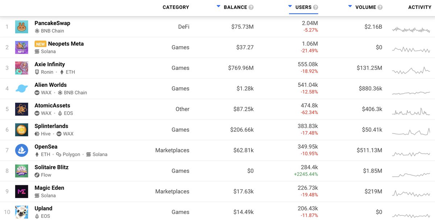Open the PancakeSwap dapp link

point(53,23)
